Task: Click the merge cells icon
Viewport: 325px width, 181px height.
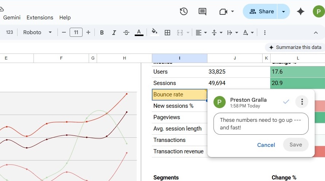Action: coord(180,32)
